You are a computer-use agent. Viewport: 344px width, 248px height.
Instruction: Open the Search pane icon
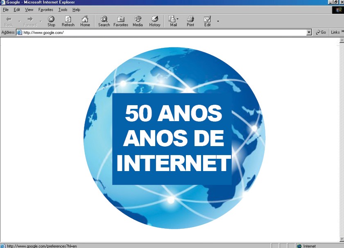click(104, 21)
